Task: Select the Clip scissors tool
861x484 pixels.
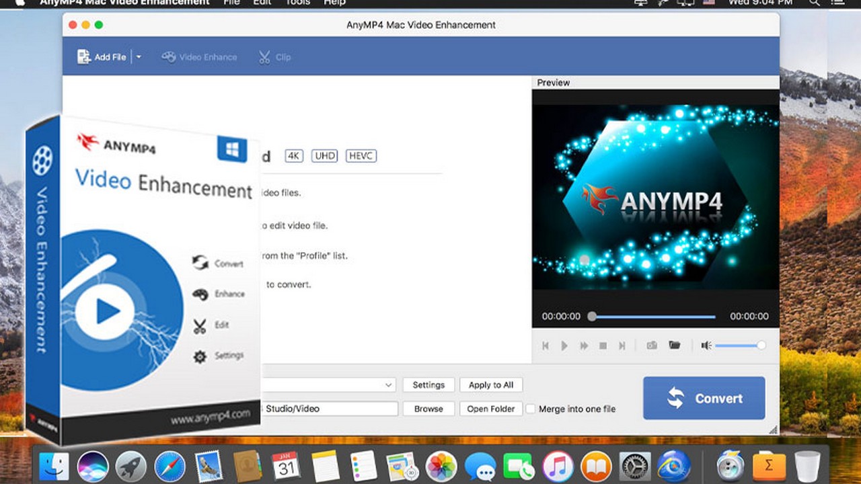Action: [x=274, y=57]
